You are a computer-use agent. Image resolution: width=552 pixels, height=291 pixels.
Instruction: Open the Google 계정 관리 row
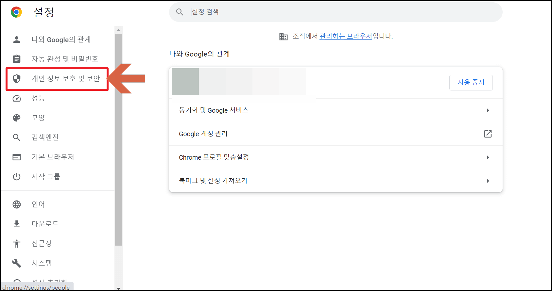click(x=336, y=134)
